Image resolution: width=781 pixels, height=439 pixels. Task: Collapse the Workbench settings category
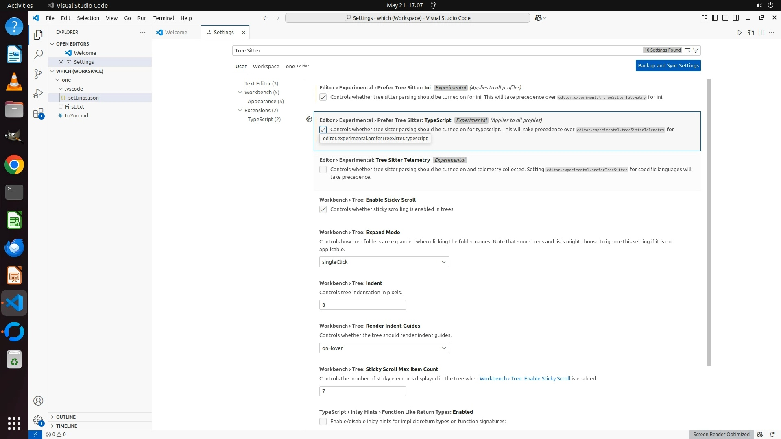point(240,92)
